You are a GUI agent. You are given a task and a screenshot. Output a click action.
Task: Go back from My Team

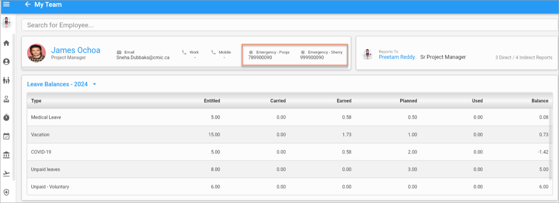point(27,4)
